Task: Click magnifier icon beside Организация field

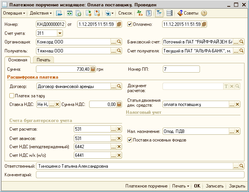Action: pos(119,42)
